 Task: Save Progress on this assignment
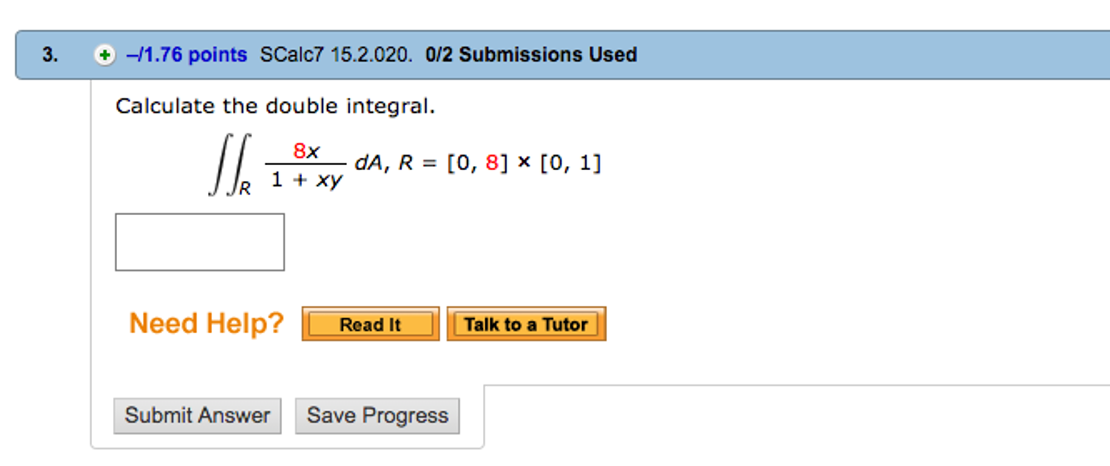(377, 415)
